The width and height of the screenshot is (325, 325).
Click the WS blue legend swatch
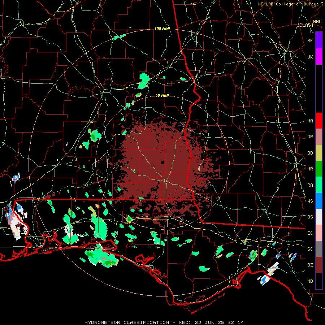tap(319, 201)
